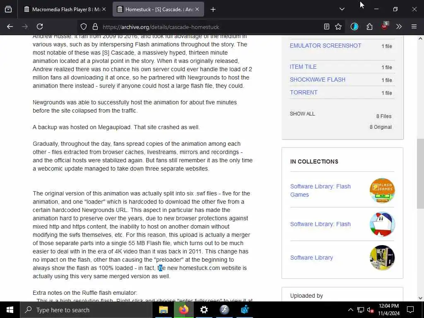Screen dimensions: 424x318
Task: Open Software Library: Flash Games collection
Action: 320,190
